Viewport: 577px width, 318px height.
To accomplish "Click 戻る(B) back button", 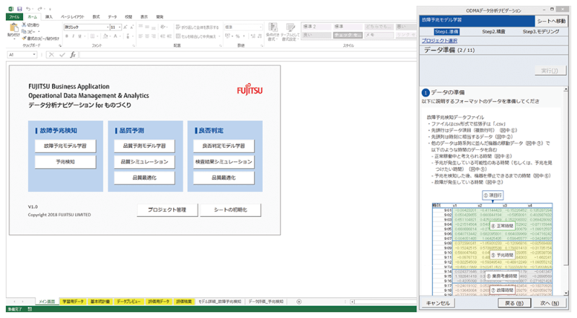I will point(514,303).
